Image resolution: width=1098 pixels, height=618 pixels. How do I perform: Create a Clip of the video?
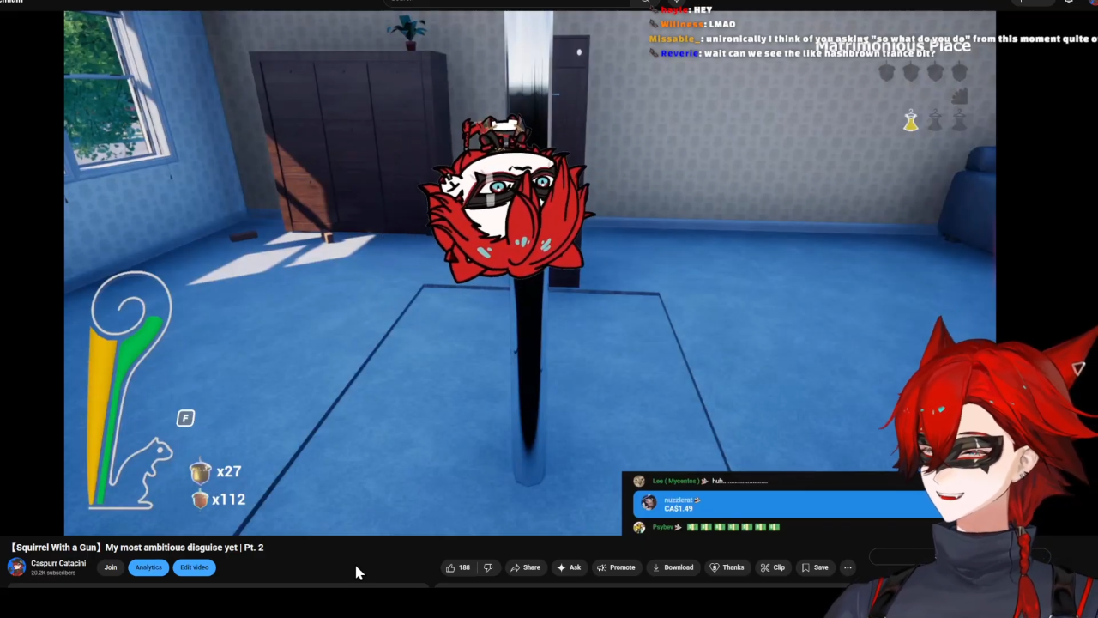click(773, 567)
